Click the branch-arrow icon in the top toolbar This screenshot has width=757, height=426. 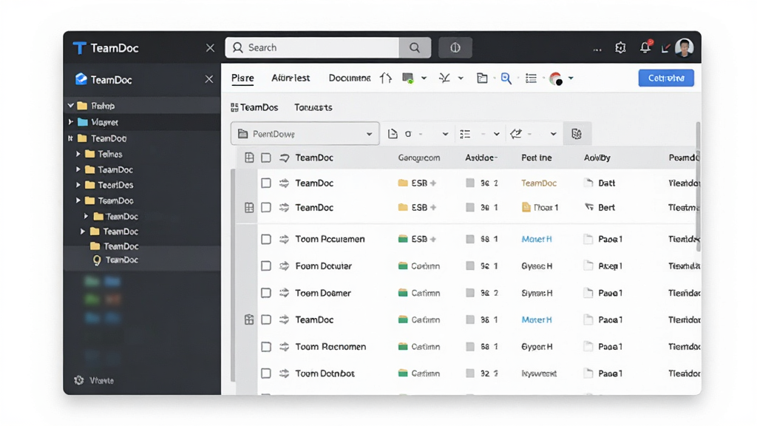tap(444, 78)
